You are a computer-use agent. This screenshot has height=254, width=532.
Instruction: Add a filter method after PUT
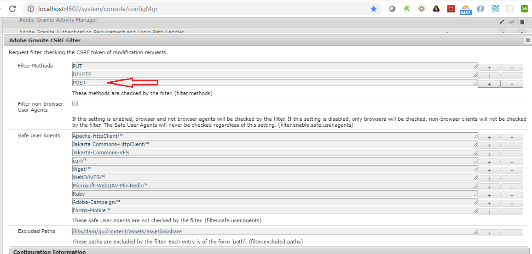(489, 67)
